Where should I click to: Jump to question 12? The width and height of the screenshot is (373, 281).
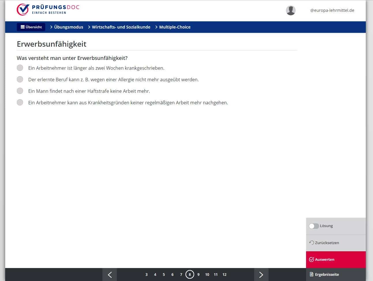pos(224,275)
